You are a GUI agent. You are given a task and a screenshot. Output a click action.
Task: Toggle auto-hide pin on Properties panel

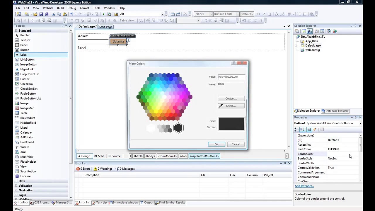coord(356,118)
